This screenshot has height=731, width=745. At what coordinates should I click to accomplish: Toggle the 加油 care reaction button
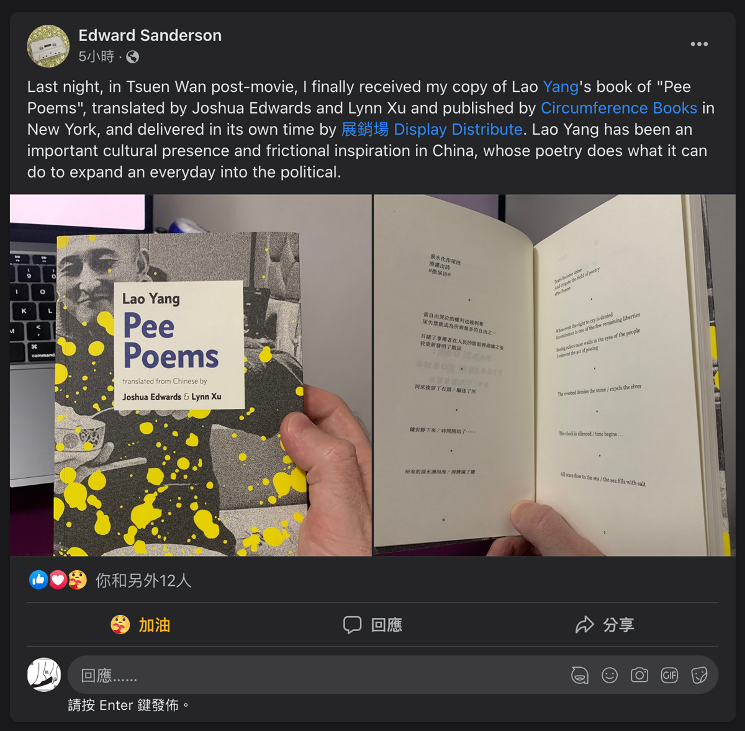click(140, 624)
